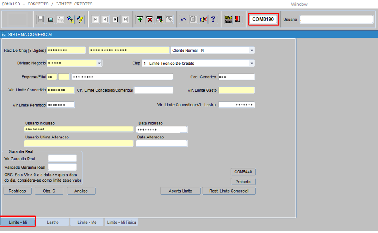Click the Protesto button
This screenshot has width=378, height=233.
[243, 182]
